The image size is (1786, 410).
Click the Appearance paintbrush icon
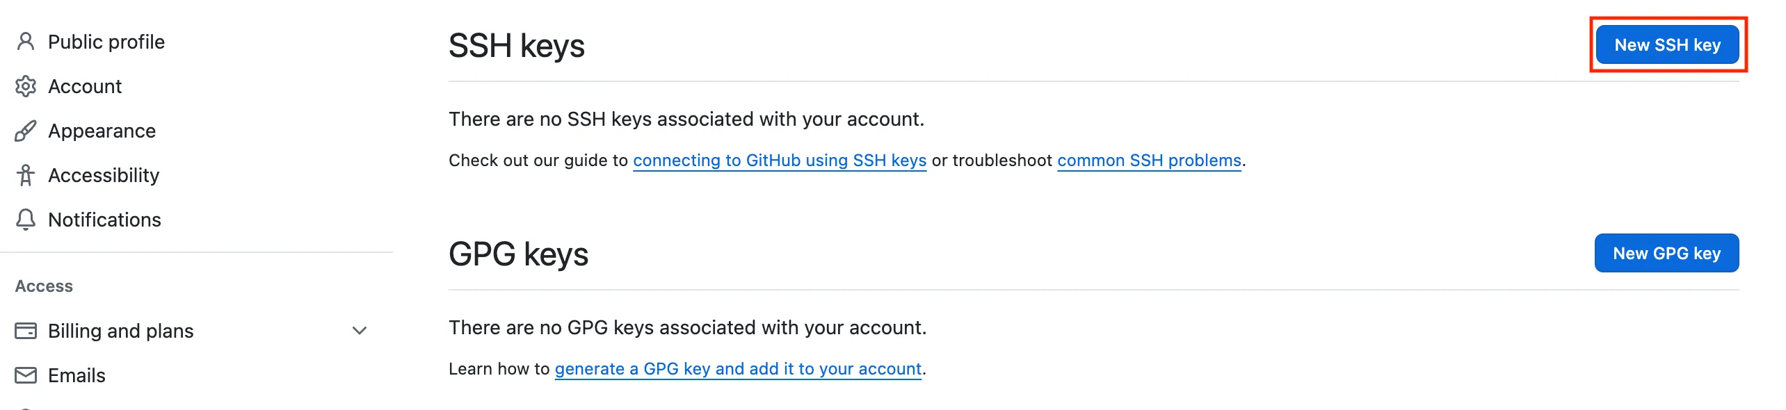pyautogui.click(x=26, y=131)
